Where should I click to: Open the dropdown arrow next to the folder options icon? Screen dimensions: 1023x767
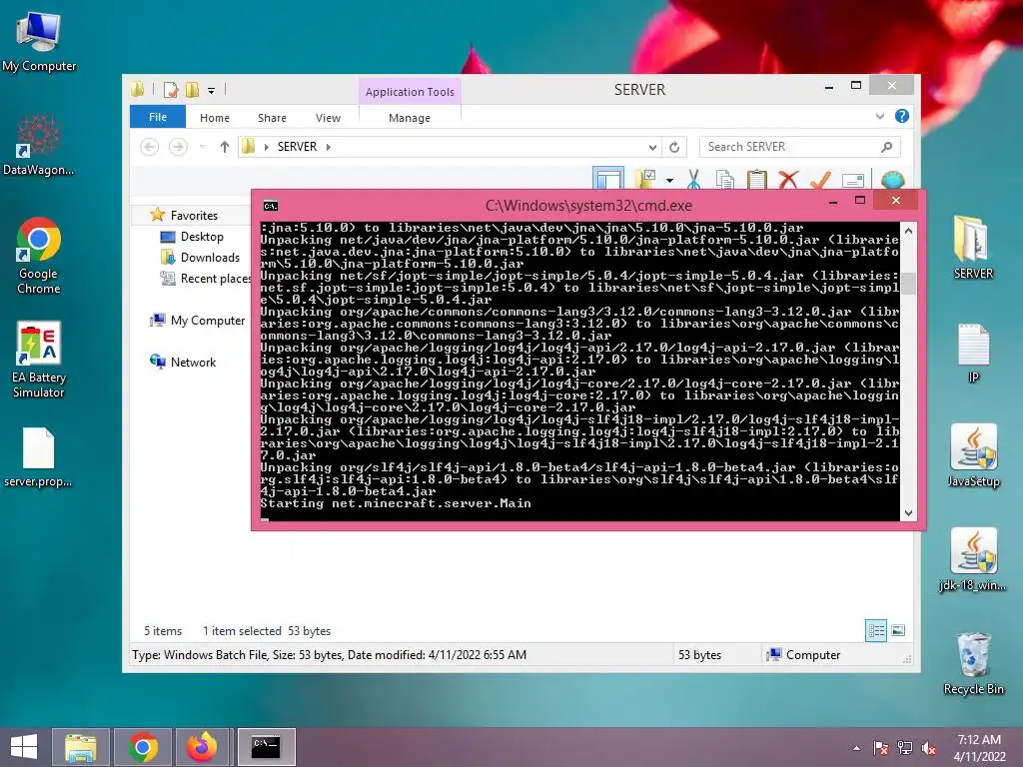point(669,180)
